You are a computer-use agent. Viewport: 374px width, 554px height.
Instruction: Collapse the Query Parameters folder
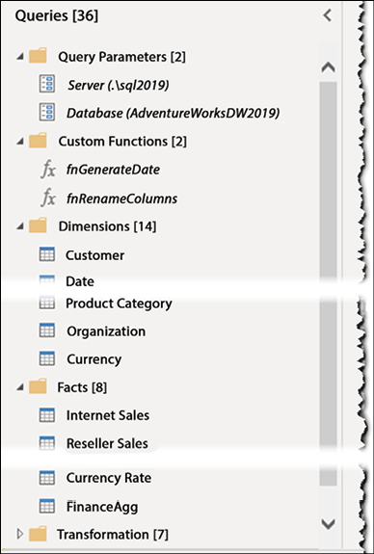click(20, 57)
